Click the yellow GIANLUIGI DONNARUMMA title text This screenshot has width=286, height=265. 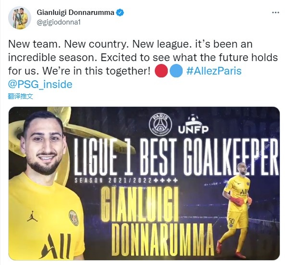tap(157, 221)
